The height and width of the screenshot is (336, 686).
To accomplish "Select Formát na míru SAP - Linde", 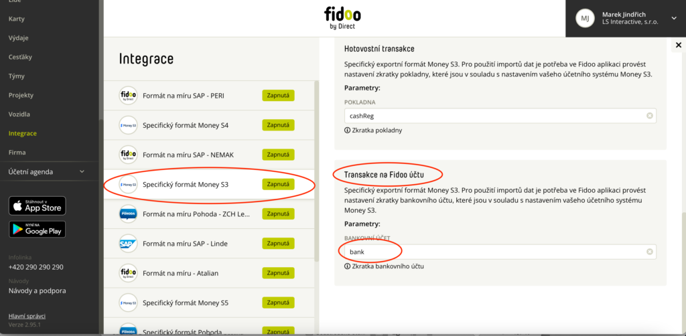I will click(x=185, y=244).
